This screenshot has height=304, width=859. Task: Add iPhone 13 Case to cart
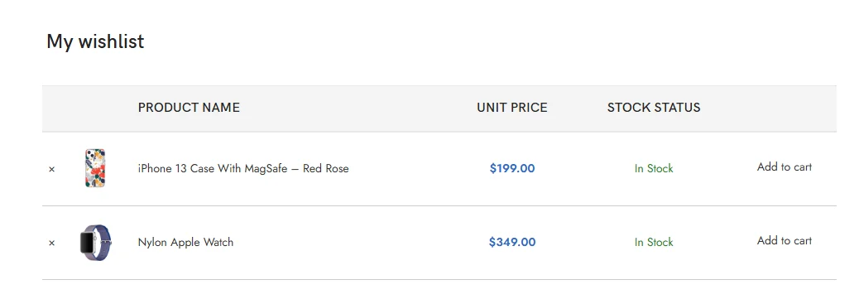tap(785, 166)
